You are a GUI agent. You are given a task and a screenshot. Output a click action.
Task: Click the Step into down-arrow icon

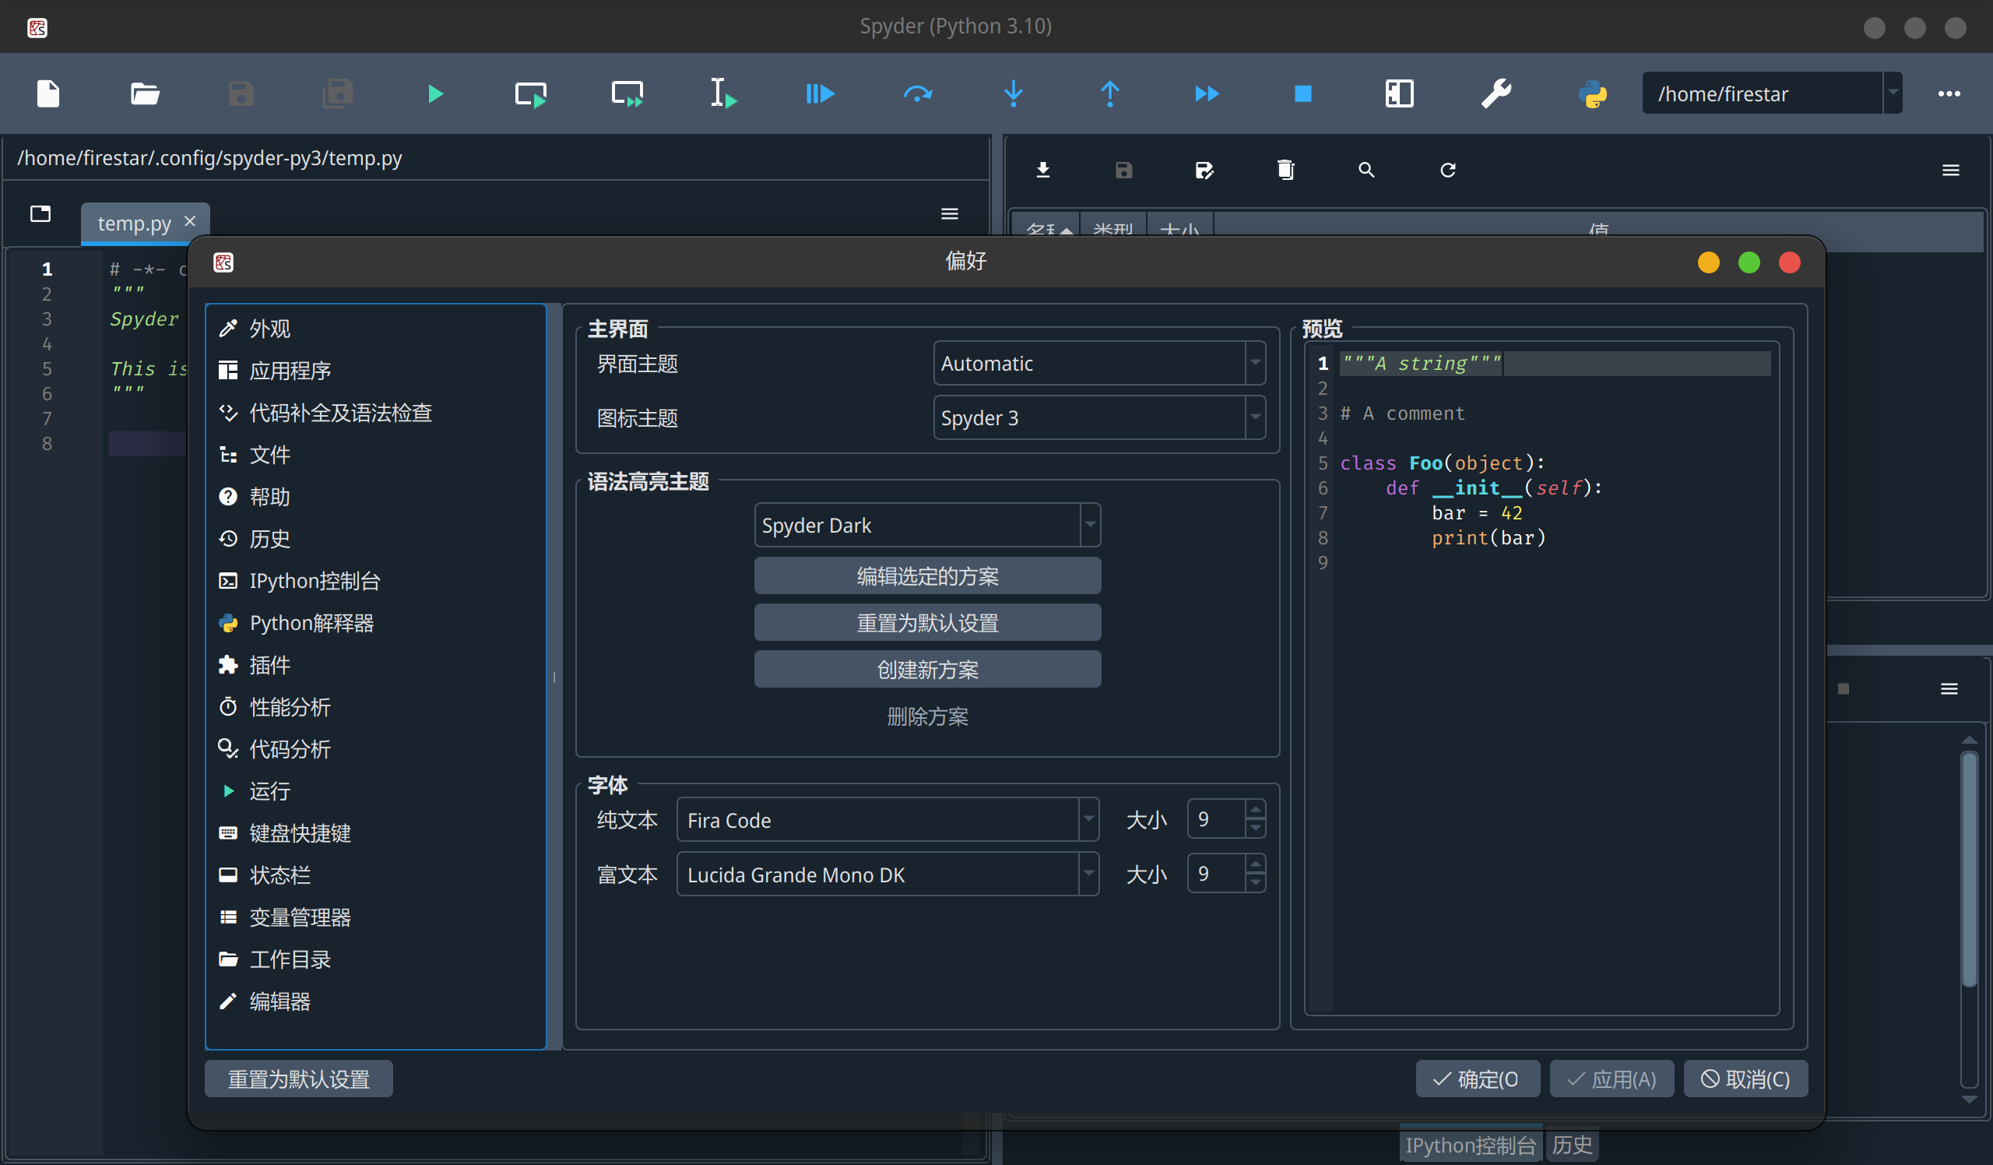(1013, 94)
